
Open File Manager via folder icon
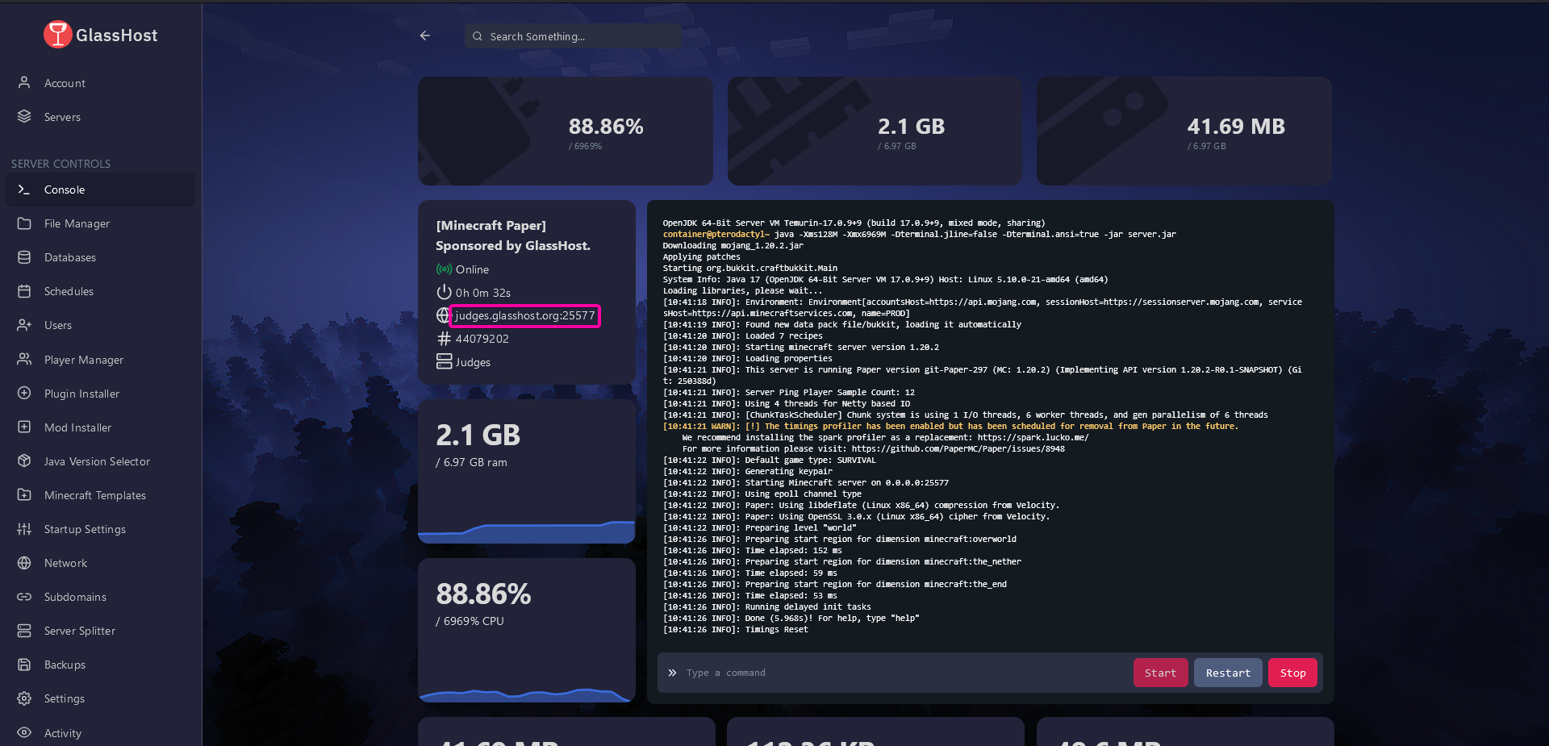[24, 223]
